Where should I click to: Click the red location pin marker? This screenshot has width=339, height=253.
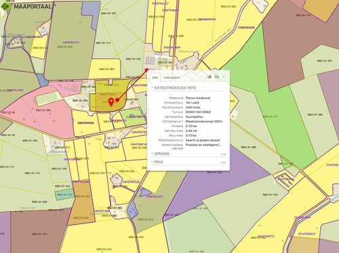point(111,102)
